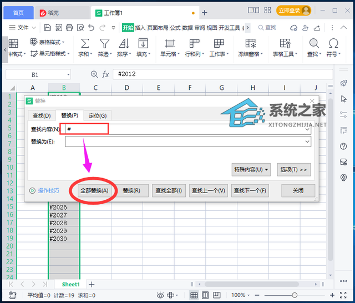Viewport: 355px width, 303px height.
Task: Switch to normal grid view icon
Action: point(194,295)
